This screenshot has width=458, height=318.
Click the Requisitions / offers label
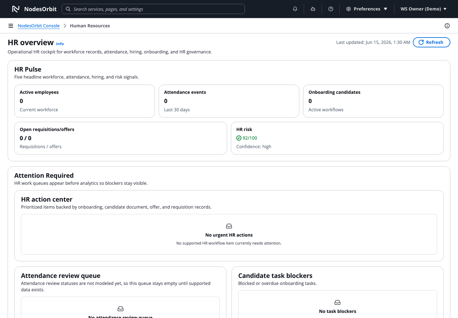click(x=41, y=147)
